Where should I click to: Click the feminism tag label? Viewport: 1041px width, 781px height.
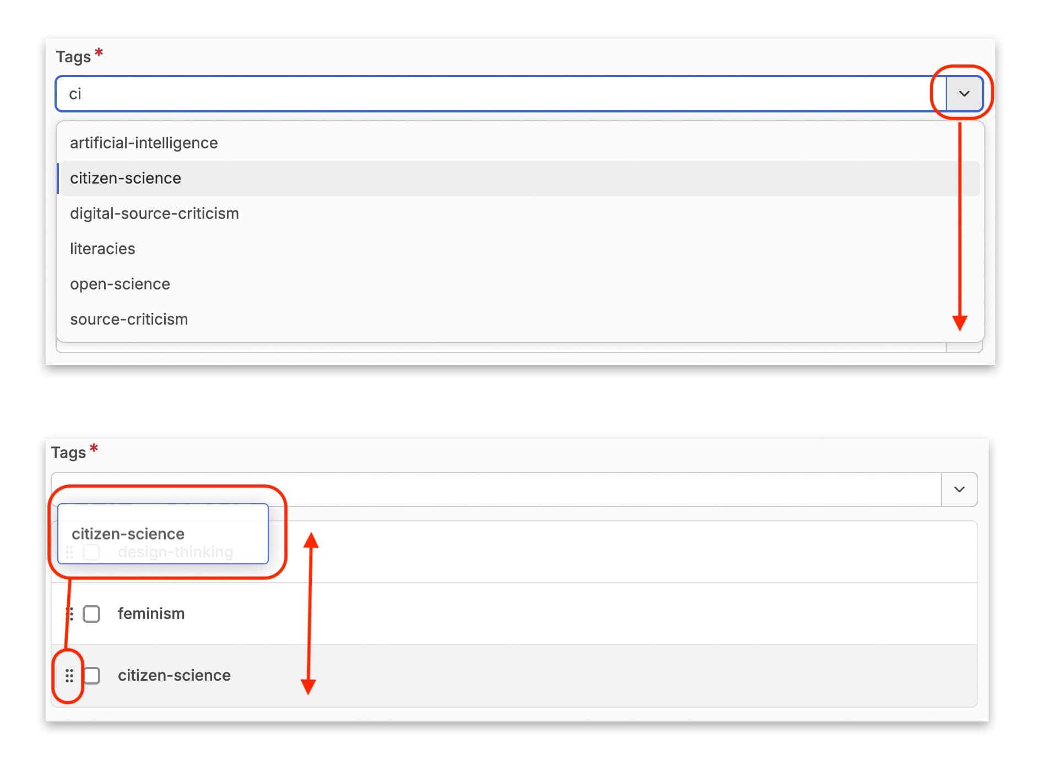click(x=151, y=613)
